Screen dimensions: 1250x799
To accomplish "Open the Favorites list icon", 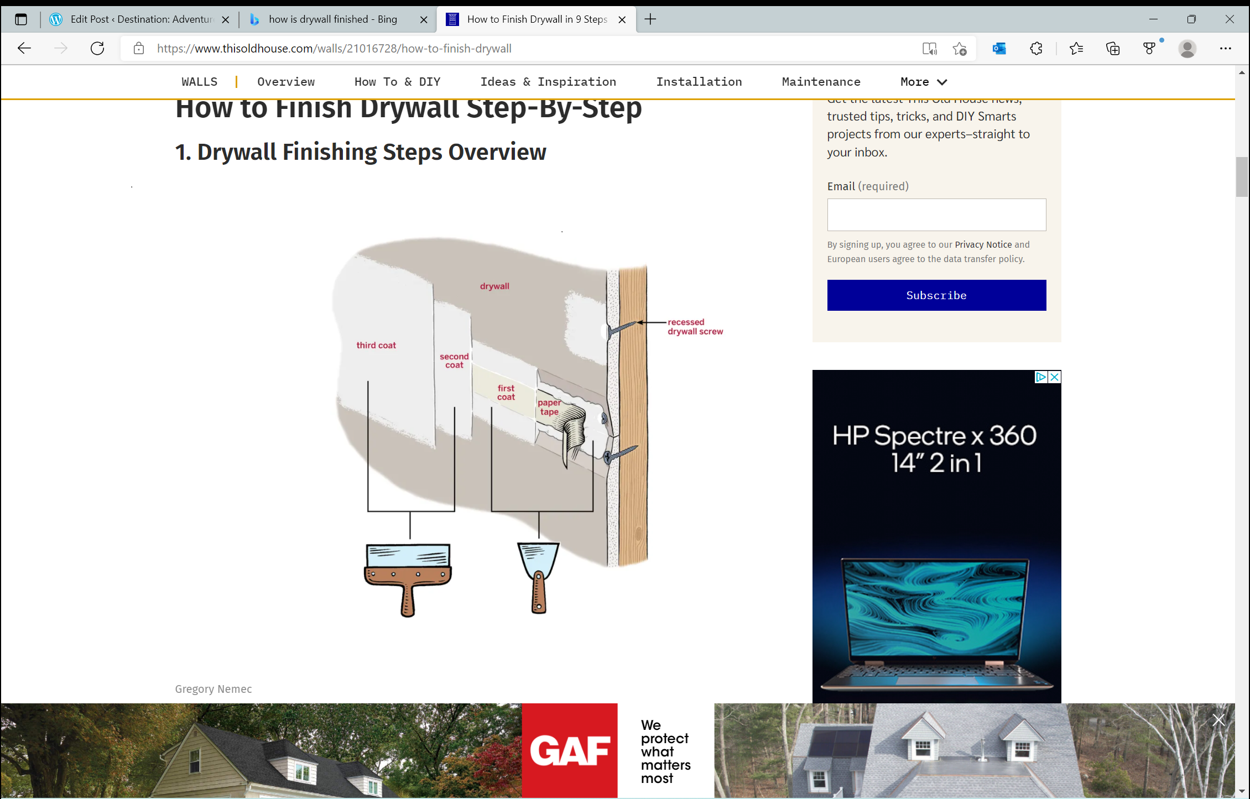I will point(1076,49).
